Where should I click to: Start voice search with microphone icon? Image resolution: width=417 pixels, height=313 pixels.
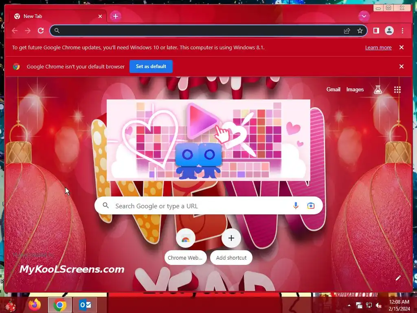[x=296, y=206]
